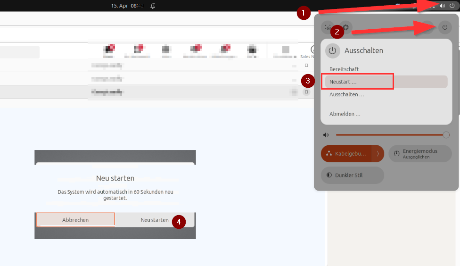Click the volume speaker icon in the top bar

[x=442, y=6]
